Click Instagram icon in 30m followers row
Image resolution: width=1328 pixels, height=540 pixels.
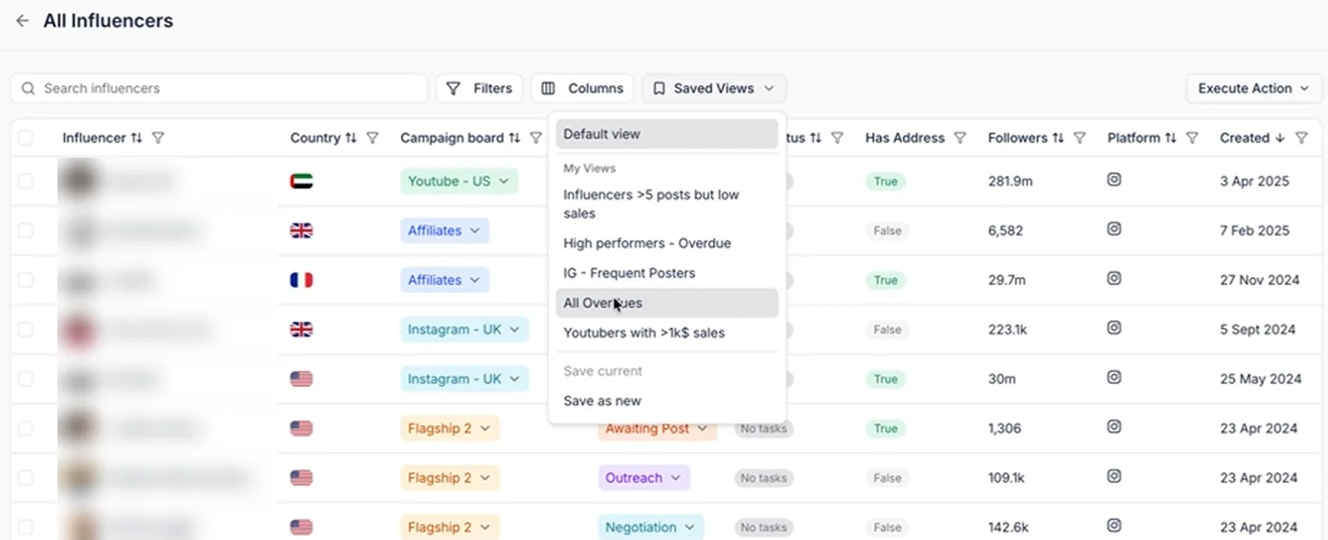coord(1114,377)
